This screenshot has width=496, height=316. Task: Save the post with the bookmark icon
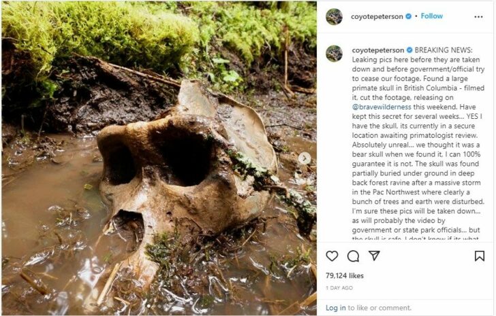[480, 256]
